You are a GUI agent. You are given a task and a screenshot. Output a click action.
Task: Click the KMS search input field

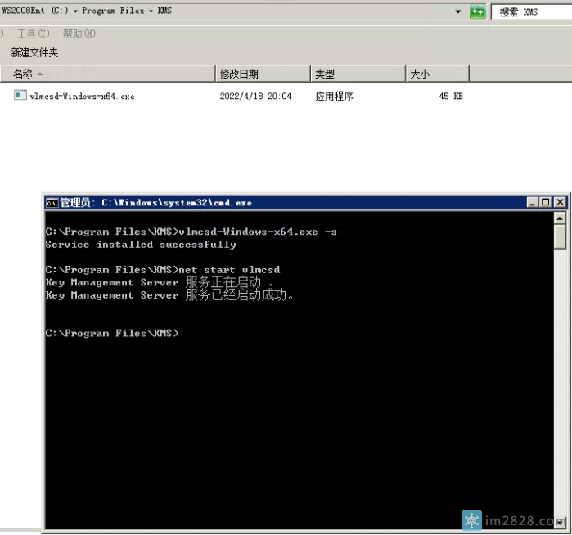click(531, 12)
